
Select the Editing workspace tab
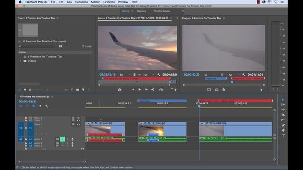(125, 11)
